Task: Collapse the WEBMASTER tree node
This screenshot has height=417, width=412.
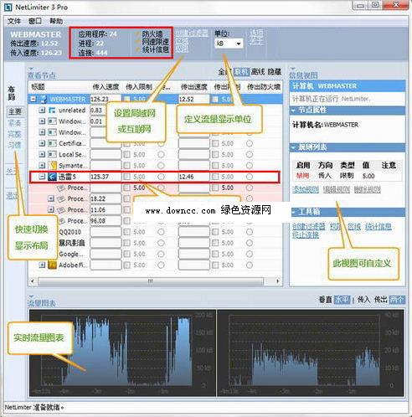Action: 33,99
